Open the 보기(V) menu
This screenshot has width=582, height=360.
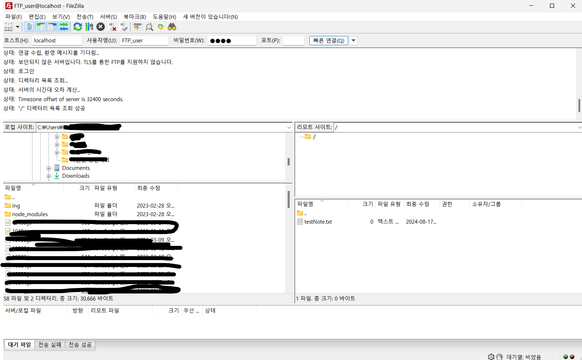coord(61,17)
